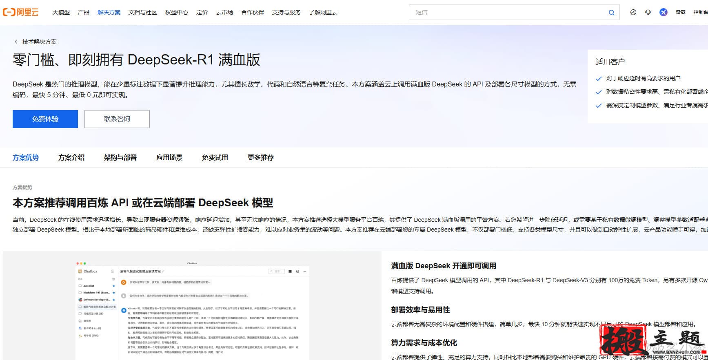Open the 更多推荐 tab
The image size is (708, 360).
coord(261,157)
